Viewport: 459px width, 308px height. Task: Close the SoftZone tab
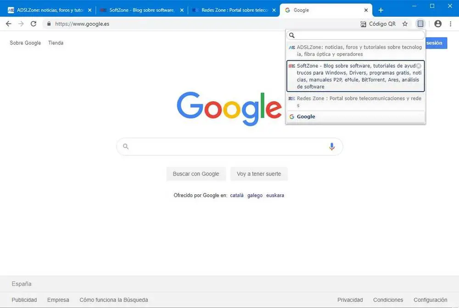(182, 10)
